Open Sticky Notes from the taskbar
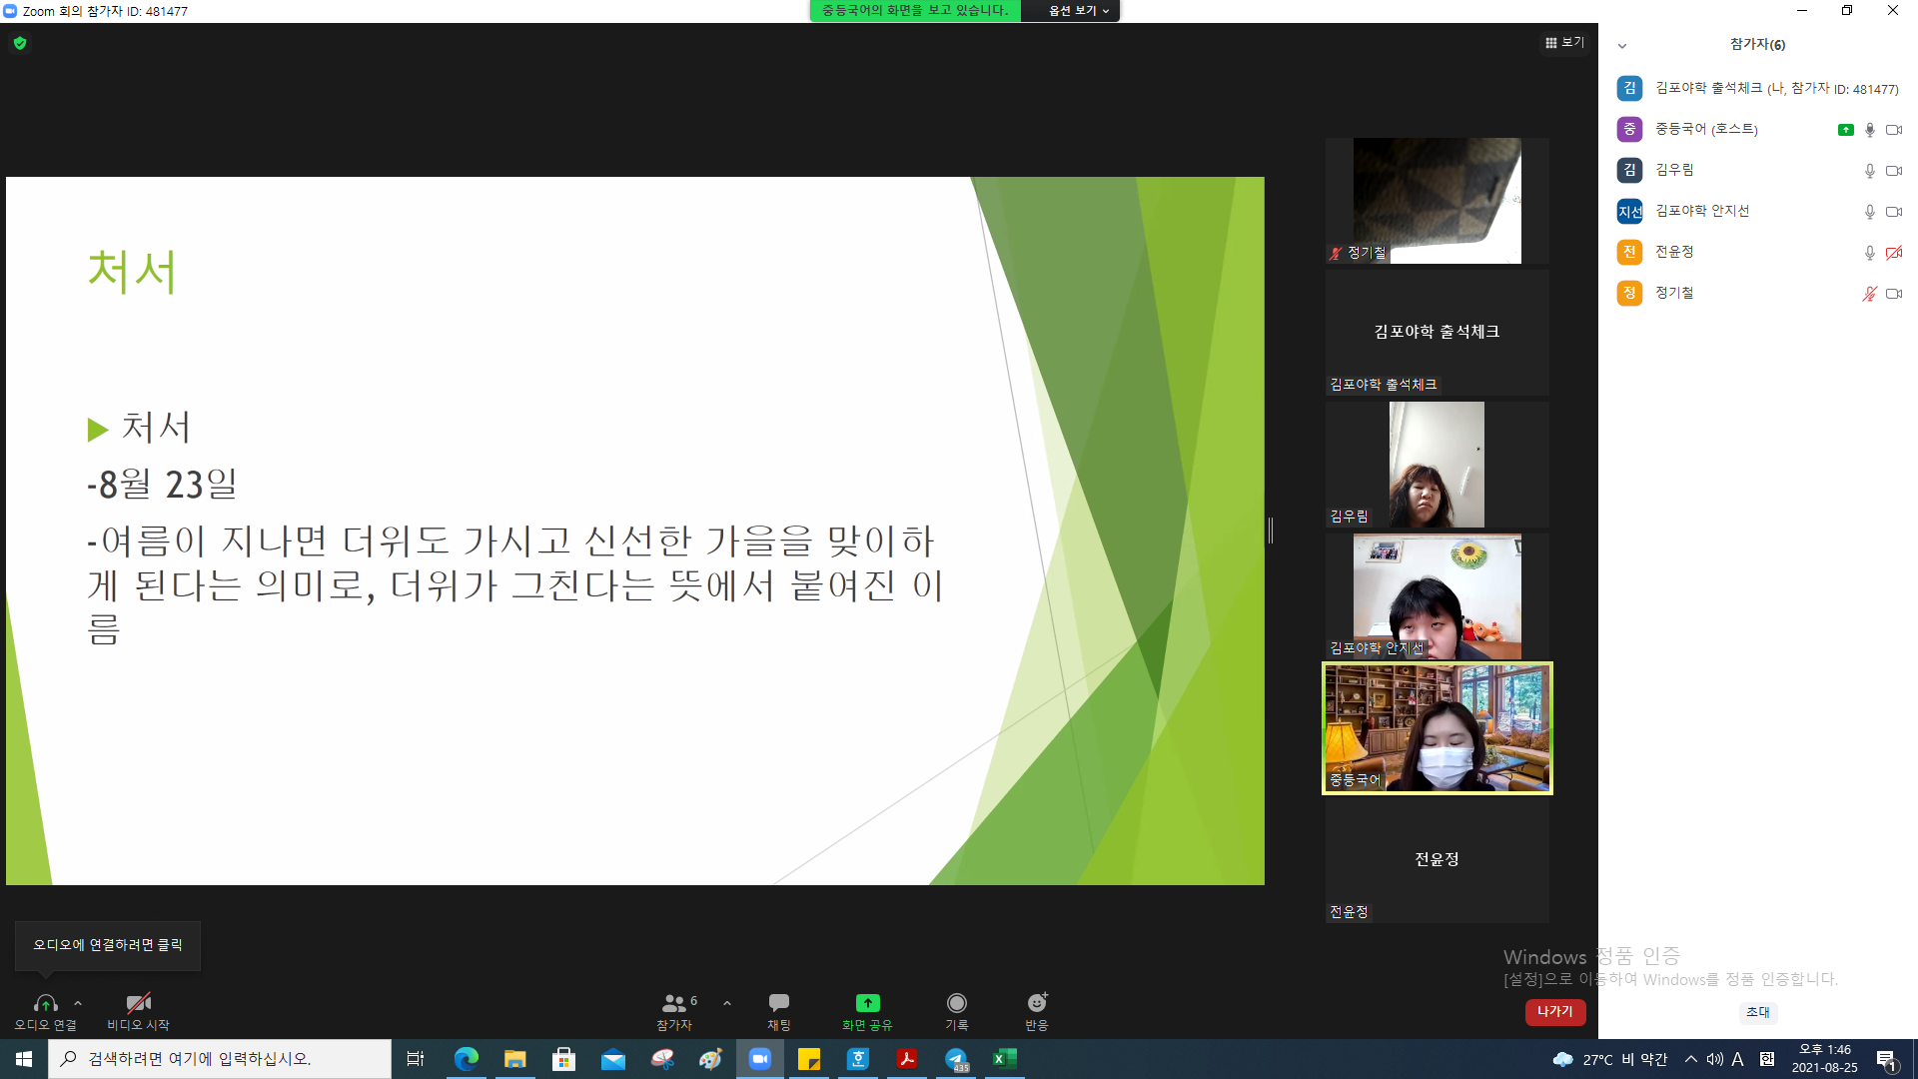1918x1079 pixels. click(809, 1059)
